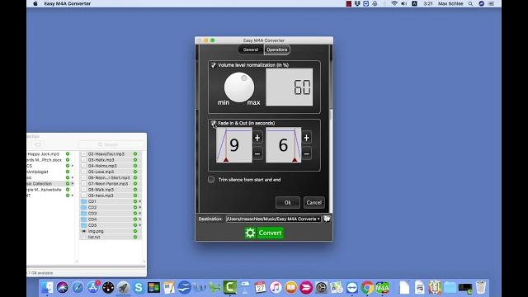
Task: Toggle Fade In & Out checkbox
Action: 213,123
